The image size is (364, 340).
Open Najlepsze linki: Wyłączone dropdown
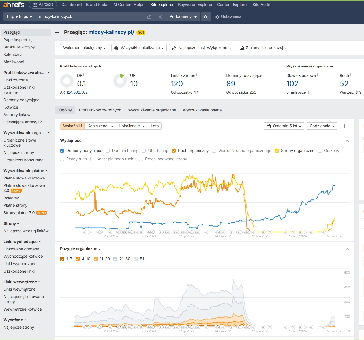(202, 48)
